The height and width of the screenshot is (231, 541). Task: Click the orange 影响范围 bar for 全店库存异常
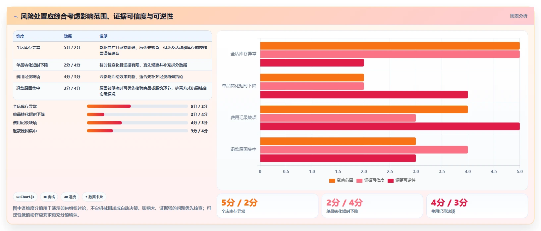(390, 46)
